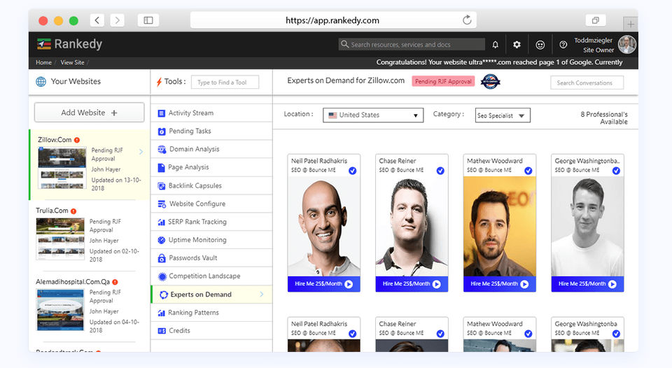Click Chase Reiner photo in top row

(x=412, y=226)
